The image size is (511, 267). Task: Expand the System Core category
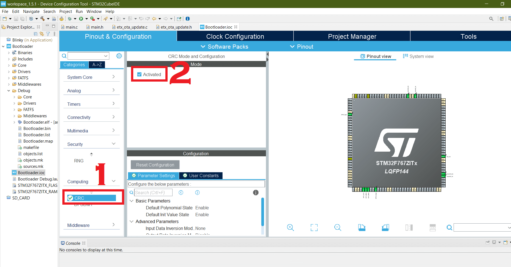pyautogui.click(x=91, y=77)
